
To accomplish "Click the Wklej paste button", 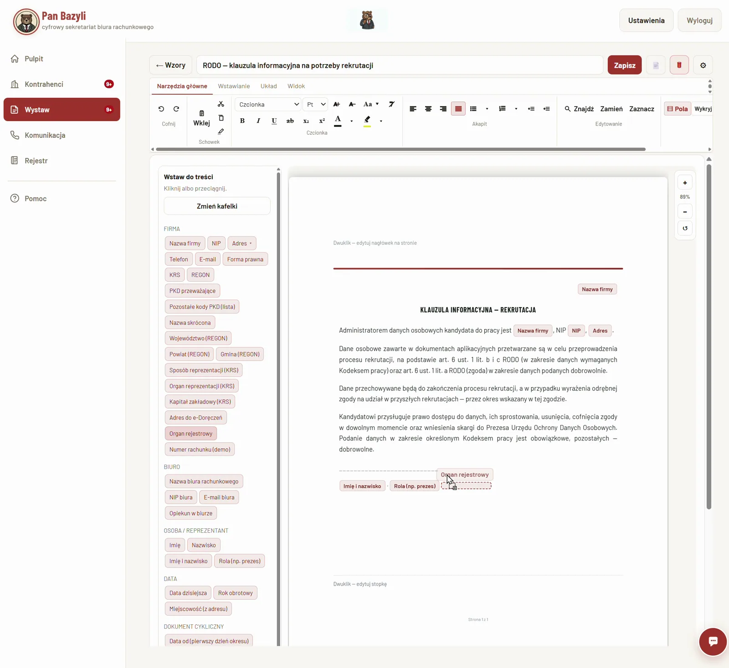I will click(x=201, y=118).
